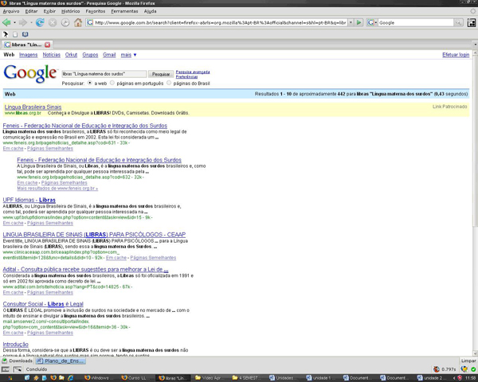Open the Editar menu

pos(31,11)
